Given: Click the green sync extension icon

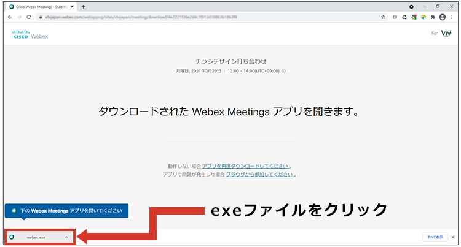Looking at the screenshot, I should [404, 17].
